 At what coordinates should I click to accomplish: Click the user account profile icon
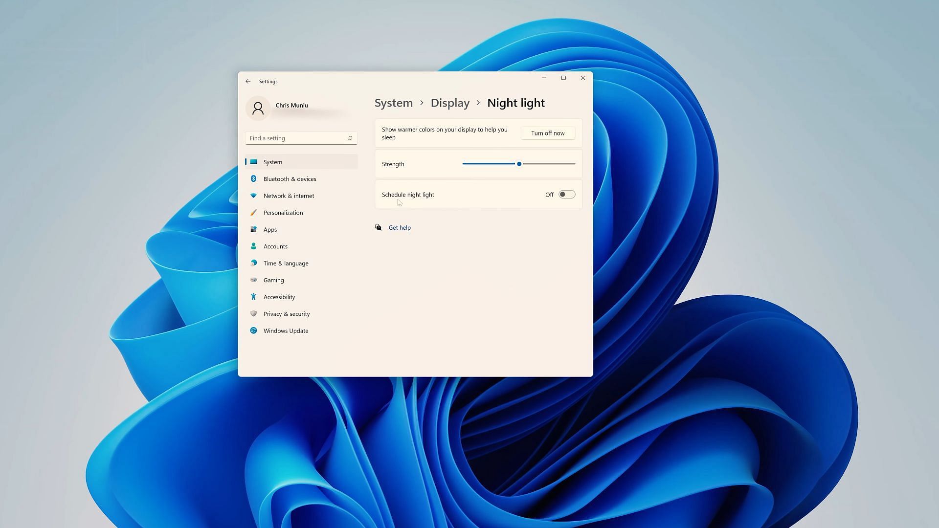(257, 109)
